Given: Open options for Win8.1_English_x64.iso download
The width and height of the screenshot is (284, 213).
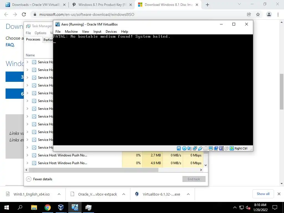Looking at the screenshot, I should click(59, 194).
